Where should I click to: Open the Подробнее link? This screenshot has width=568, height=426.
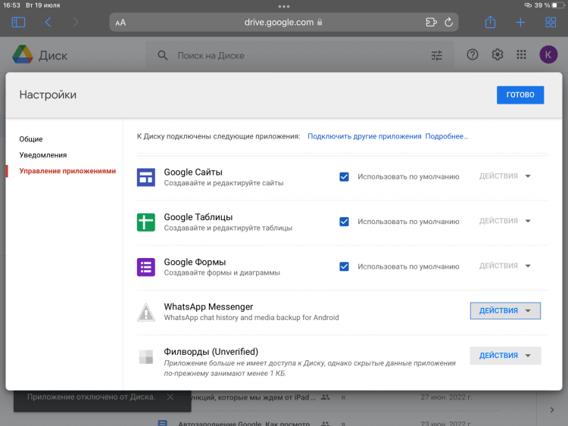pyautogui.click(x=447, y=136)
